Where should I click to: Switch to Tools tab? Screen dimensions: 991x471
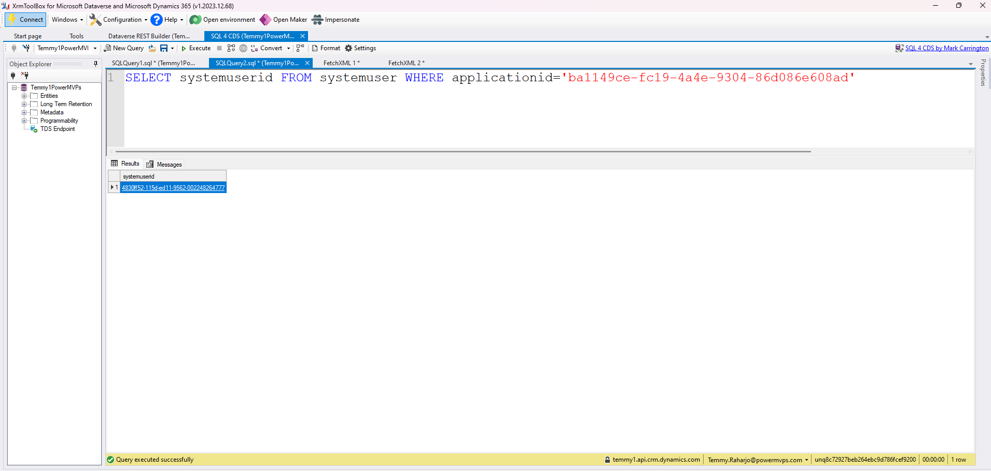pos(76,36)
